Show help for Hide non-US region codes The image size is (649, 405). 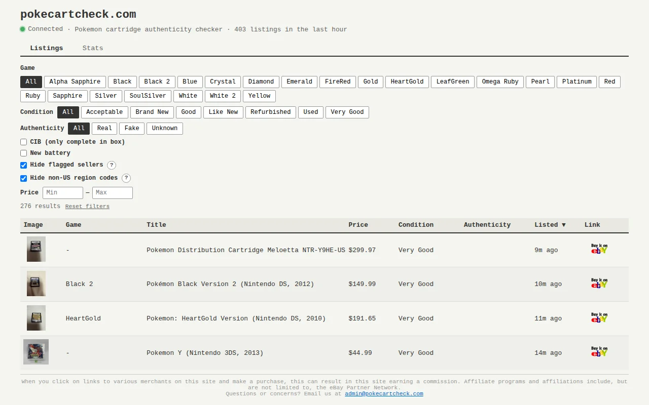(x=126, y=178)
